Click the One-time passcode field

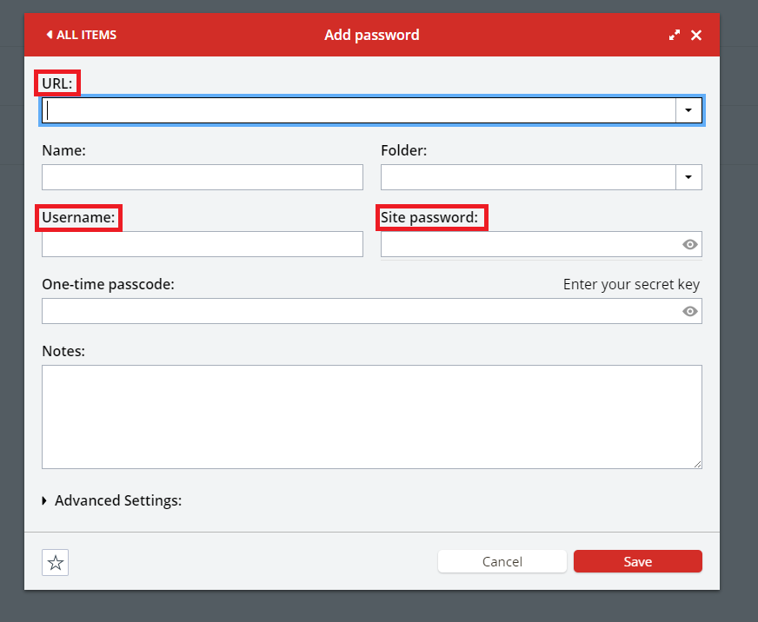[358, 311]
